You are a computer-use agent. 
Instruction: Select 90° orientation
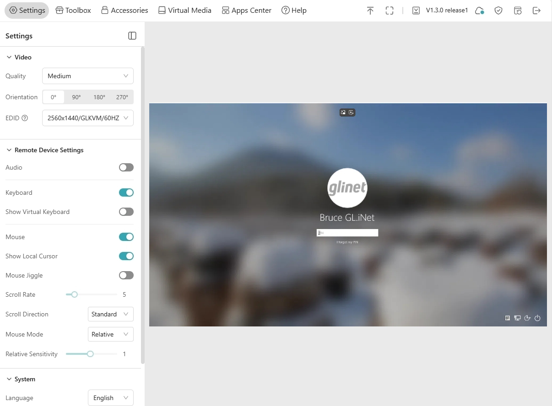(76, 97)
